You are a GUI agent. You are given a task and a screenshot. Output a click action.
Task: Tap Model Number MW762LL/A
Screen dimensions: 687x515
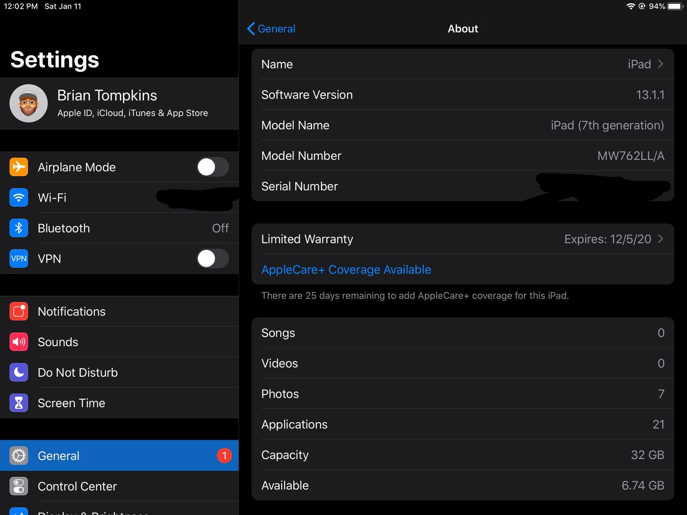[x=631, y=155]
